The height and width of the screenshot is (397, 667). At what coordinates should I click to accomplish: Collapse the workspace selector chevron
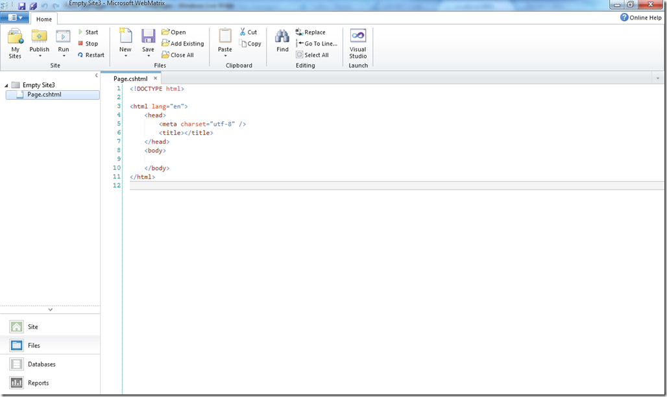click(50, 310)
